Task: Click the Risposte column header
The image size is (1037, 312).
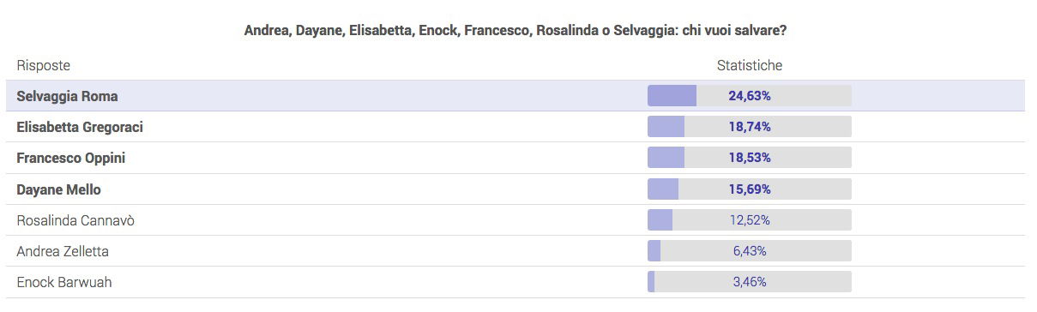Action: tap(44, 65)
